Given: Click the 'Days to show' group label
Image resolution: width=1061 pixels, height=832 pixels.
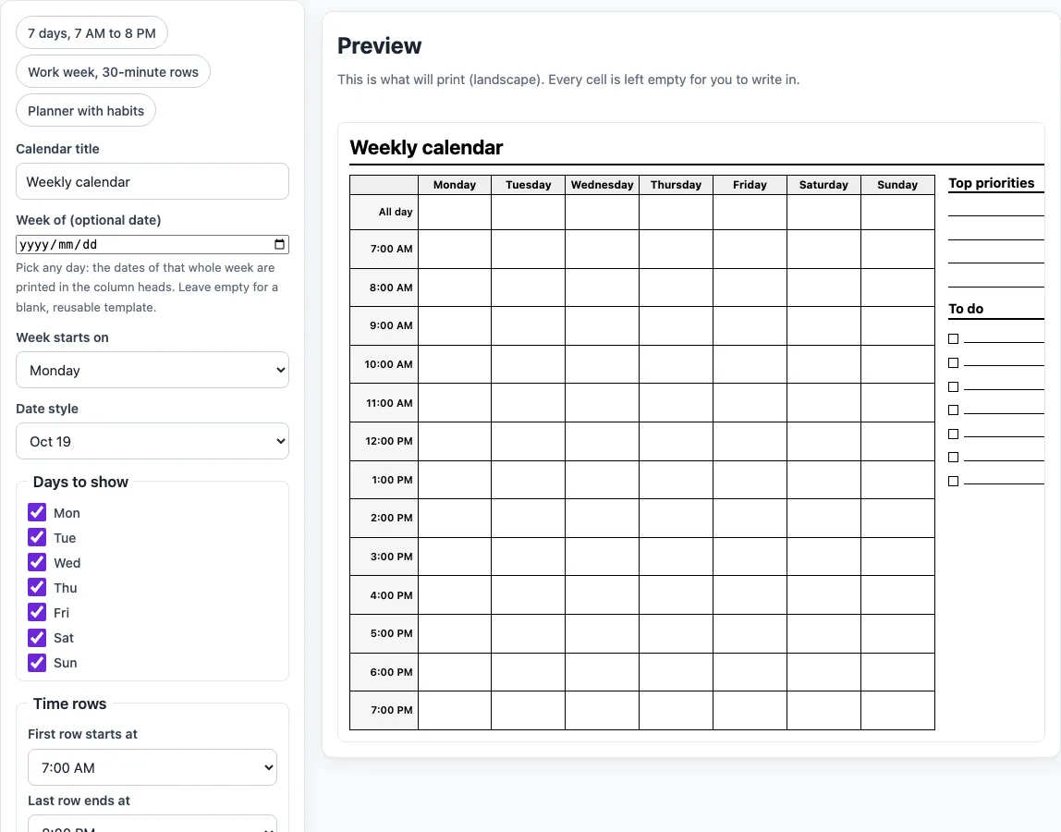Looking at the screenshot, I should point(80,482).
